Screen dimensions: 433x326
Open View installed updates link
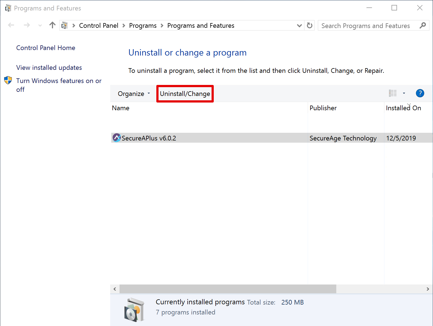(x=49, y=68)
